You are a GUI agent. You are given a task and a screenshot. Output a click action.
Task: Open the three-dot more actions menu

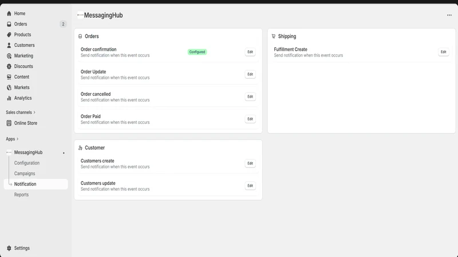click(x=449, y=15)
